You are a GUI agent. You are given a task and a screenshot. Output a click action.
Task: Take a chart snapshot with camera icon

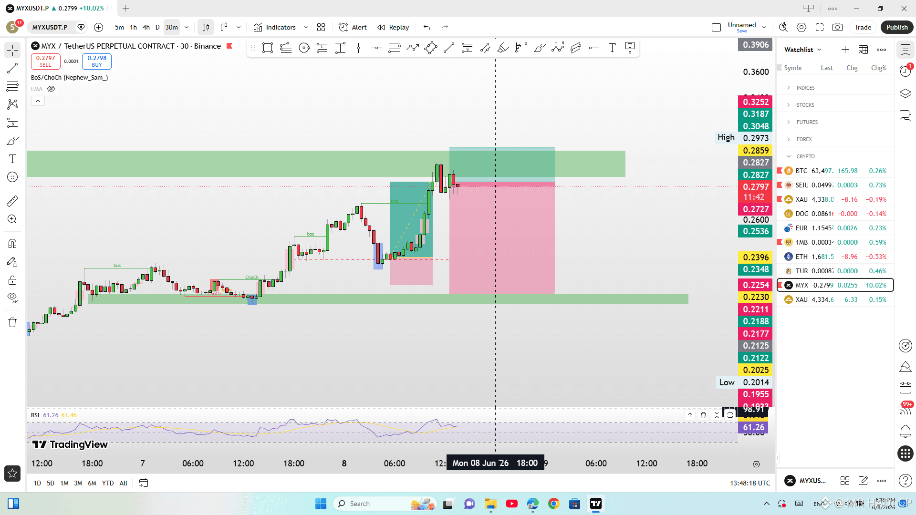tap(837, 27)
